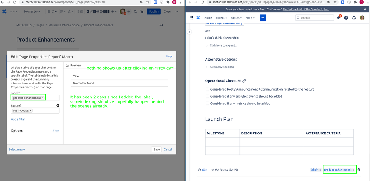Open the Confluence app switcher grid
This screenshot has width=370, height=181.
pos(191,18)
